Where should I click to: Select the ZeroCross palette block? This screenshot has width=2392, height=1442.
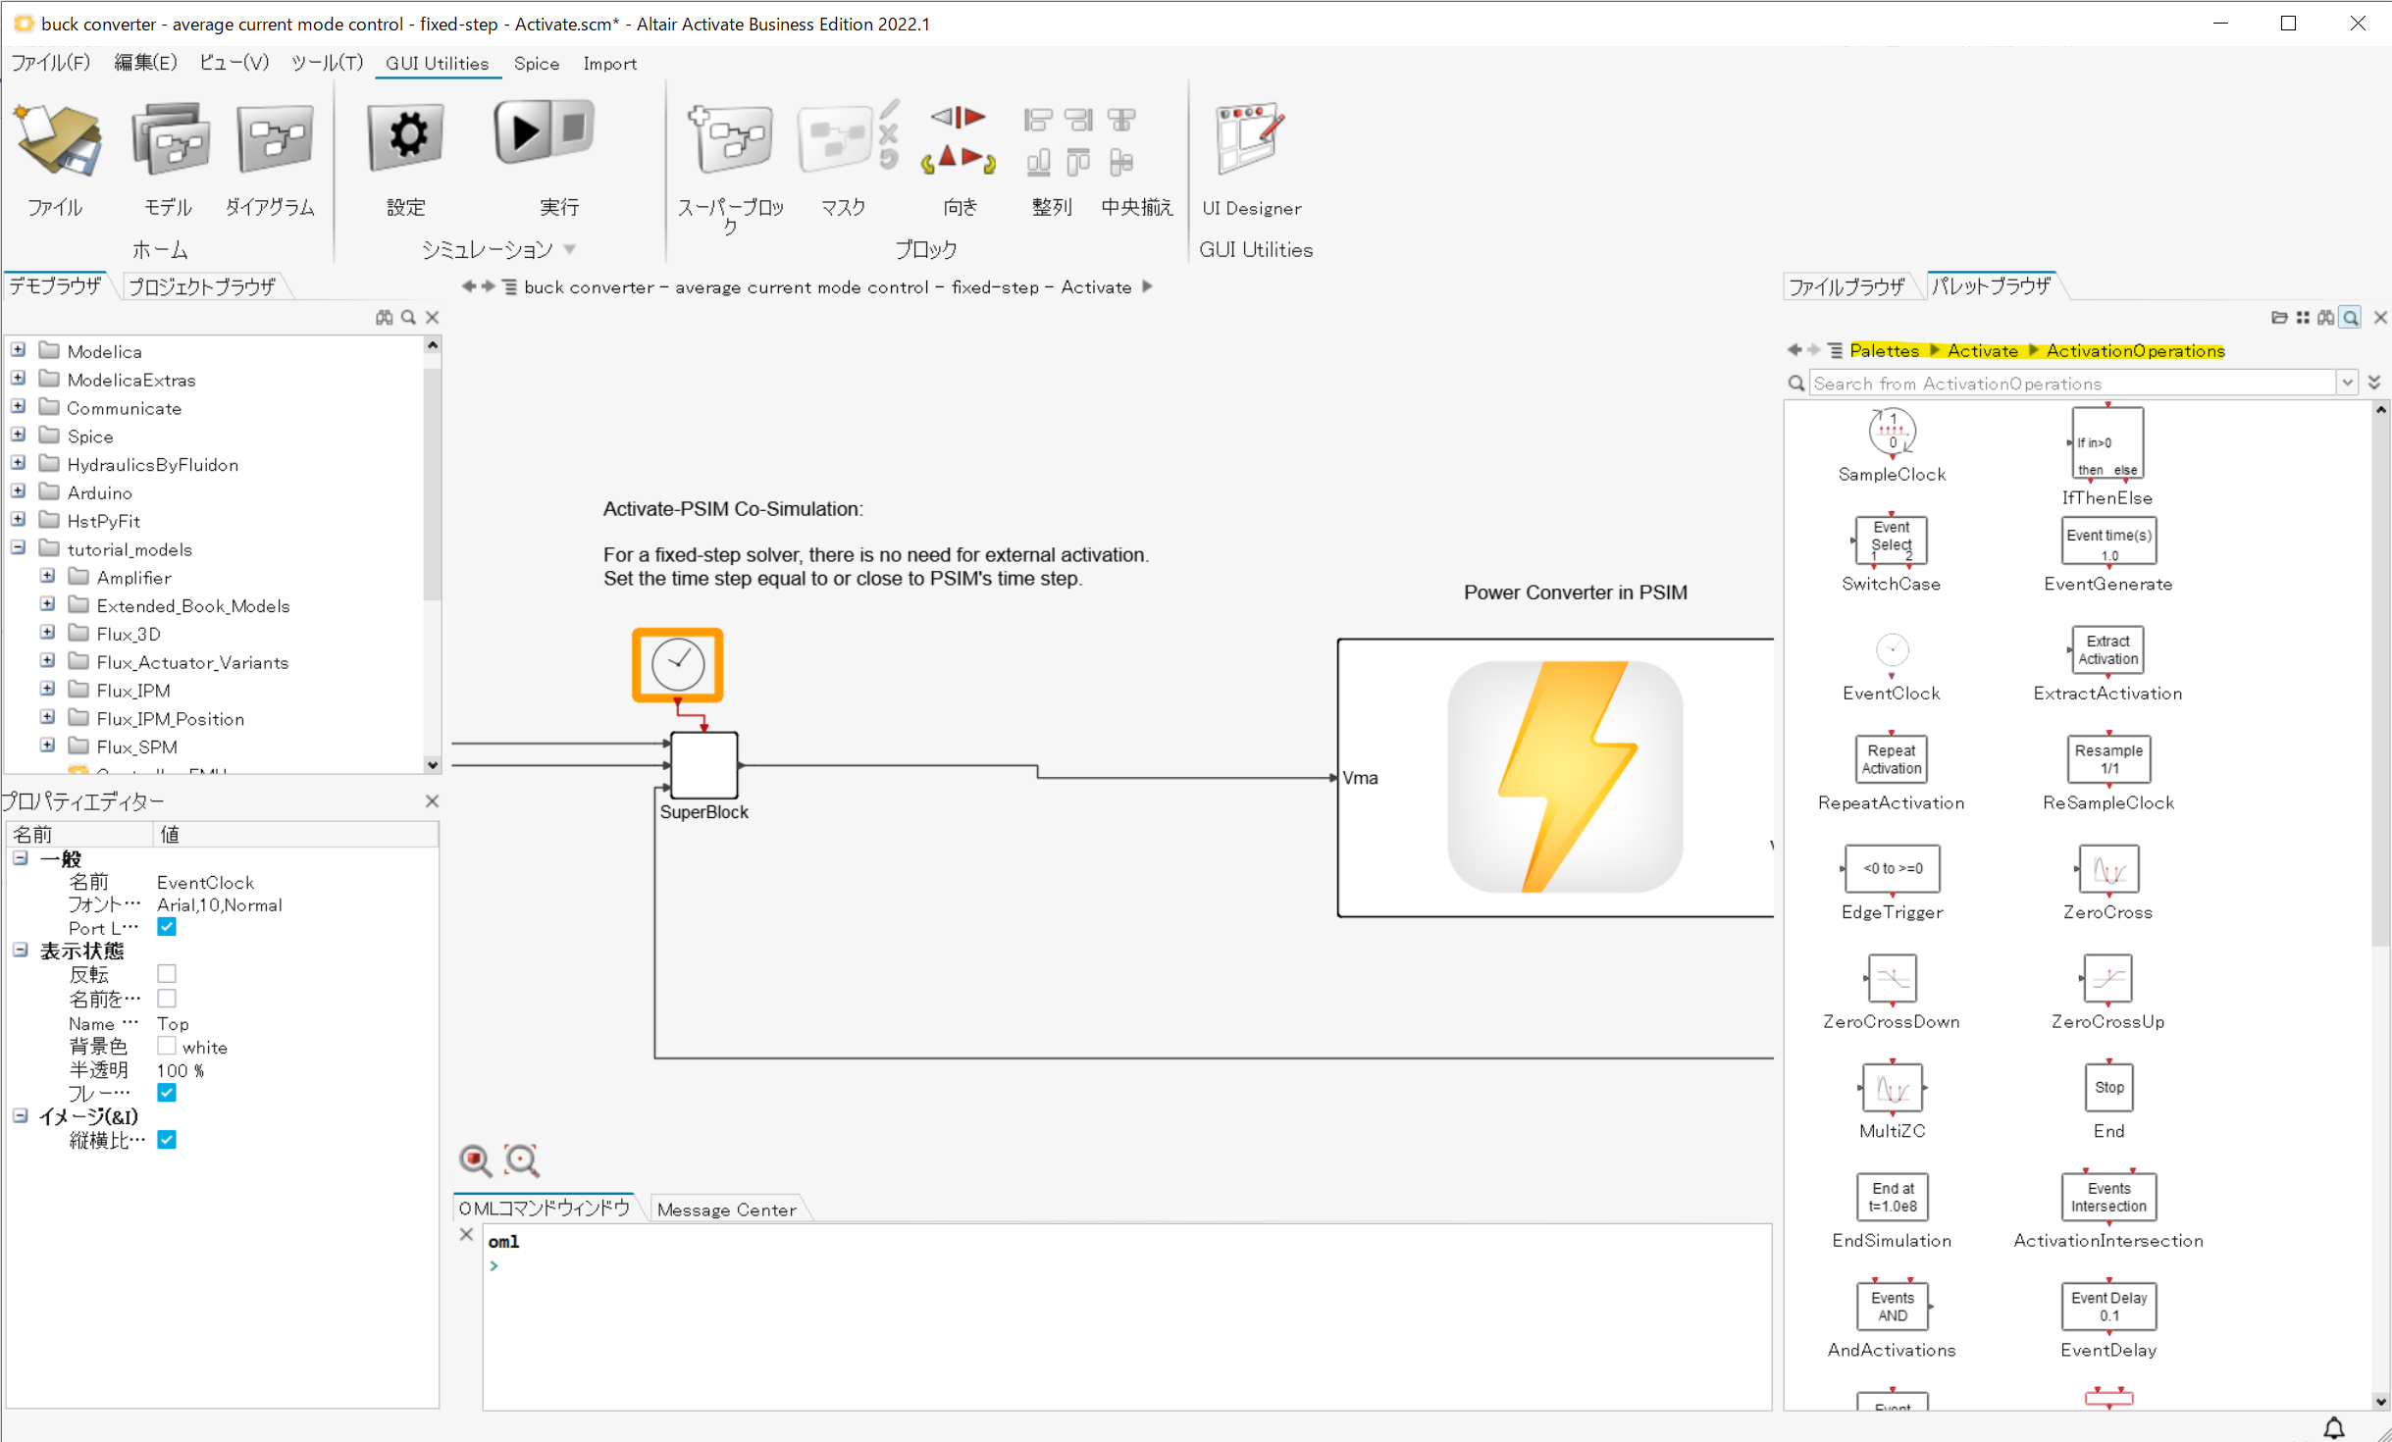2107,870
